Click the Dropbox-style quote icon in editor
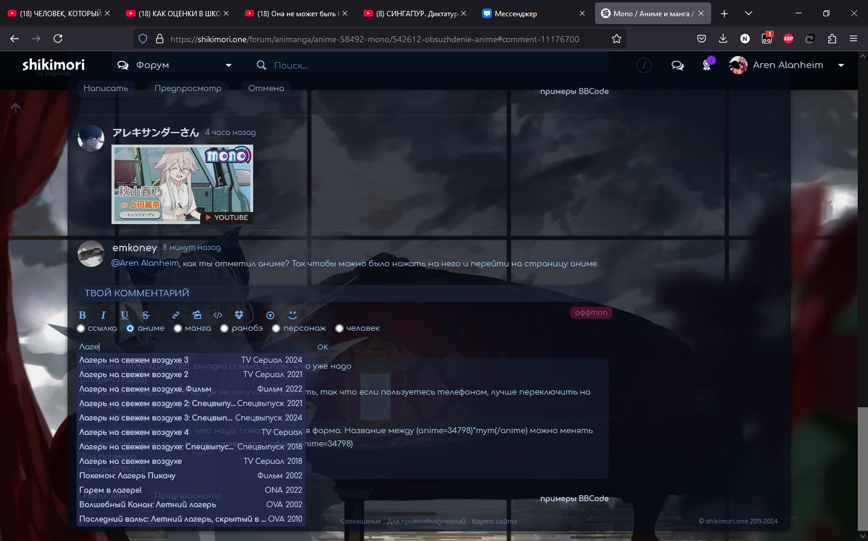 tap(239, 315)
